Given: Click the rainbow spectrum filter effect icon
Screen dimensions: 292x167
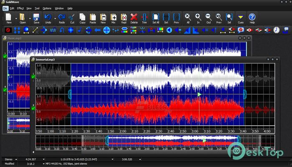Looking at the screenshot, I should point(160,30).
